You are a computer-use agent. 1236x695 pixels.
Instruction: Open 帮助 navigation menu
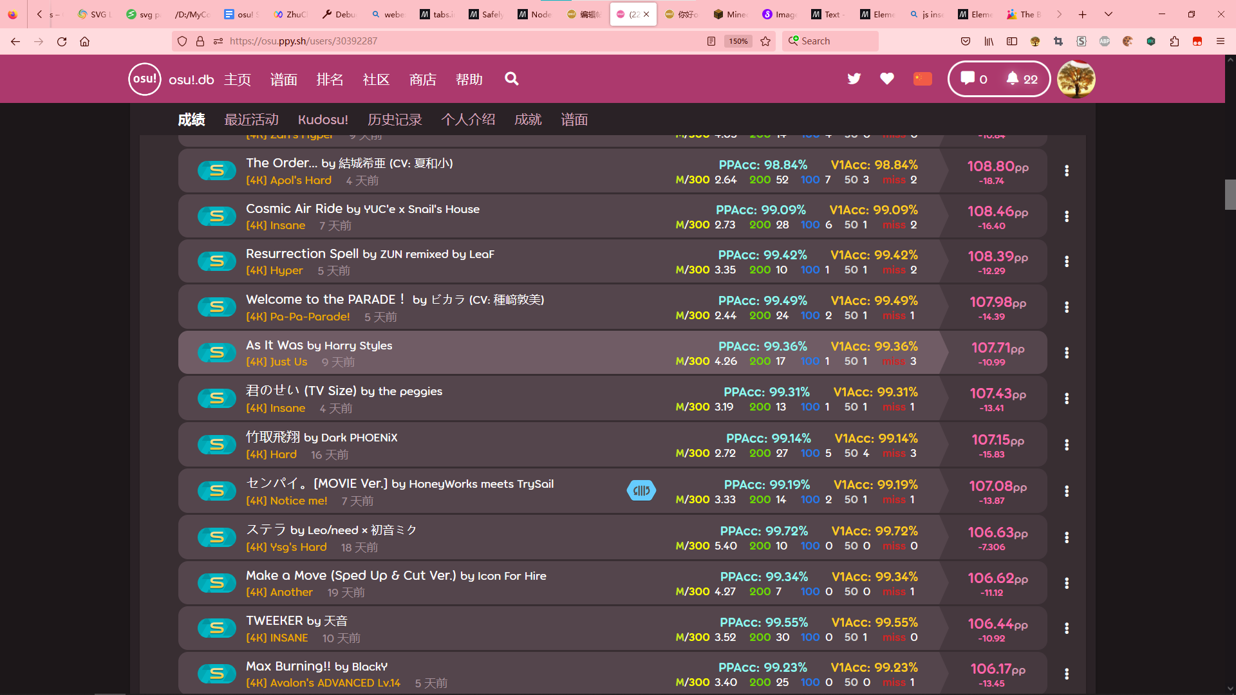click(x=469, y=79)
